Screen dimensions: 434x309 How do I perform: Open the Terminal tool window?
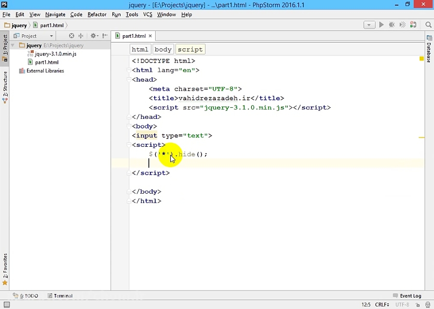pyautogui.click(x=60, y=295)
